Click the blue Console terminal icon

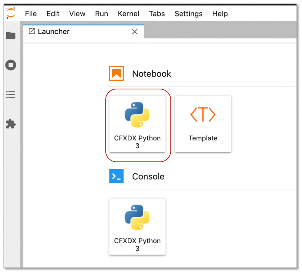(x=116, y=176)
